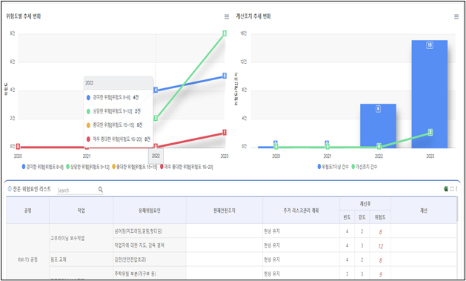
Task: Click the magnifier search icon
Action: [x=101, y=189]
